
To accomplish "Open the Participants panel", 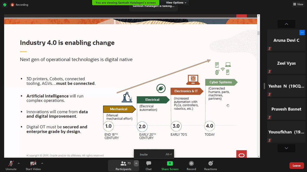I will click(x=123, y=165).
